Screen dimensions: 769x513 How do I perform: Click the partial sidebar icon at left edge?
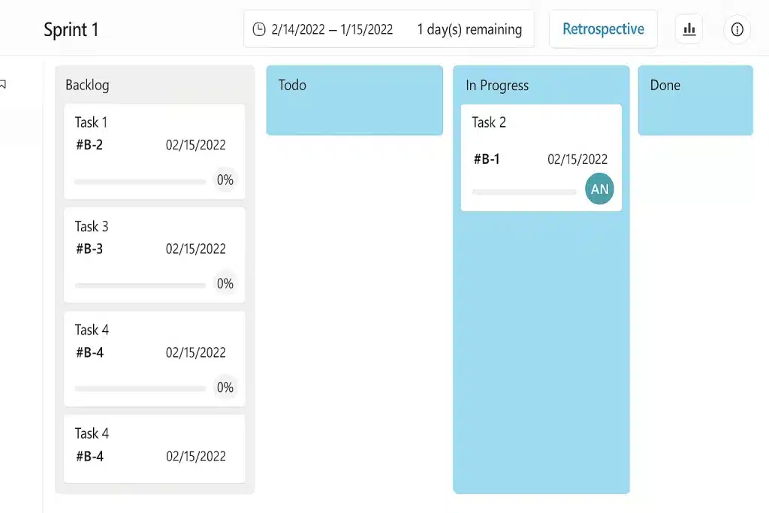3,84
